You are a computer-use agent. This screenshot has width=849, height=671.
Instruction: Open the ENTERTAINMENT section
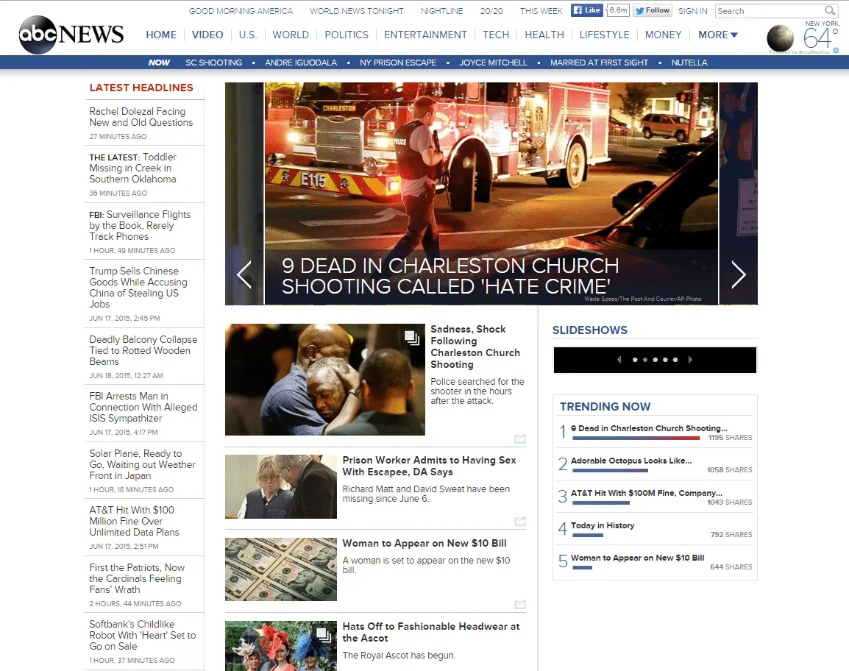coord(425,35)
